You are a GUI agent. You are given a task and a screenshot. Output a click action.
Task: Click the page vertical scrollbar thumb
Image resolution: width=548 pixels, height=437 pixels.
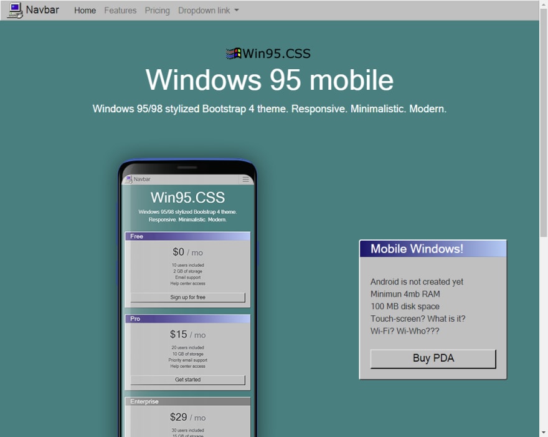tap(544, 122)
